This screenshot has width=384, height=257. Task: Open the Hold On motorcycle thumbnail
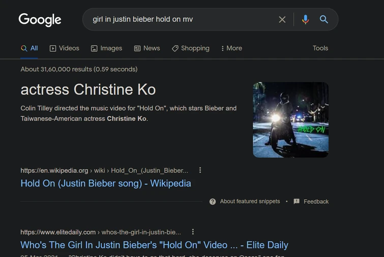click(x=291, y=120)
